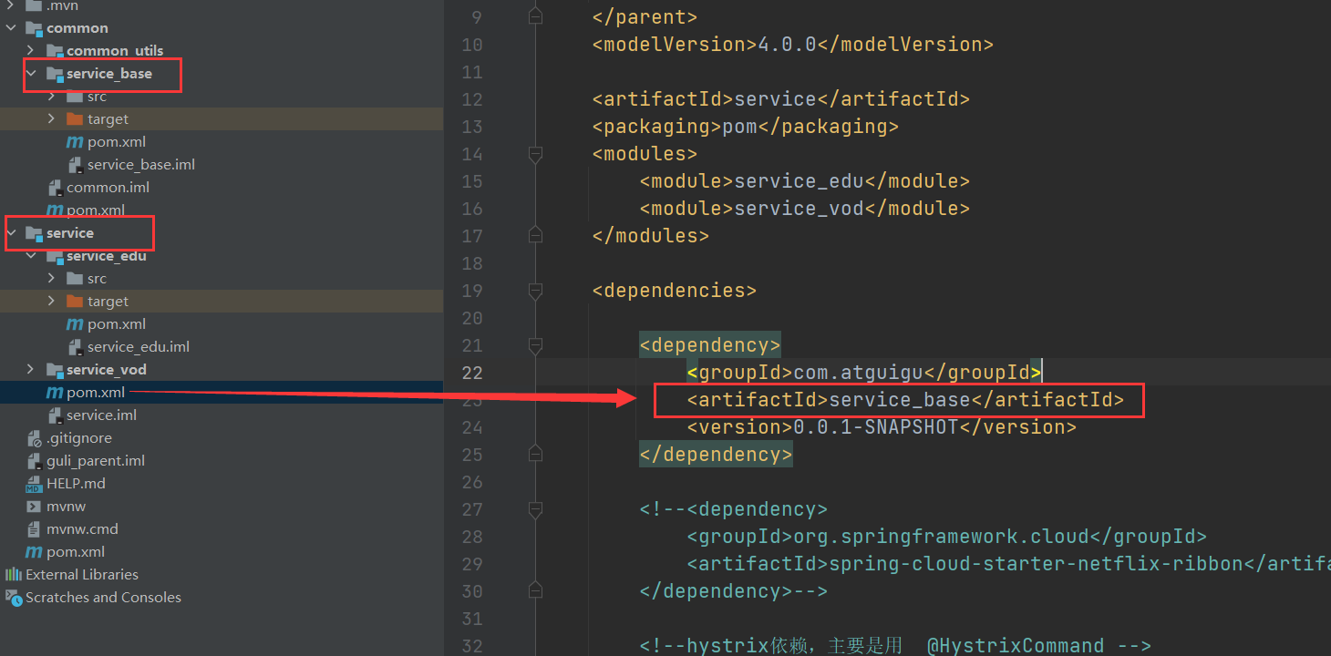Click the service_vod module folder icon
Viewport: 1331px width, 656px height.
[55, 370]
